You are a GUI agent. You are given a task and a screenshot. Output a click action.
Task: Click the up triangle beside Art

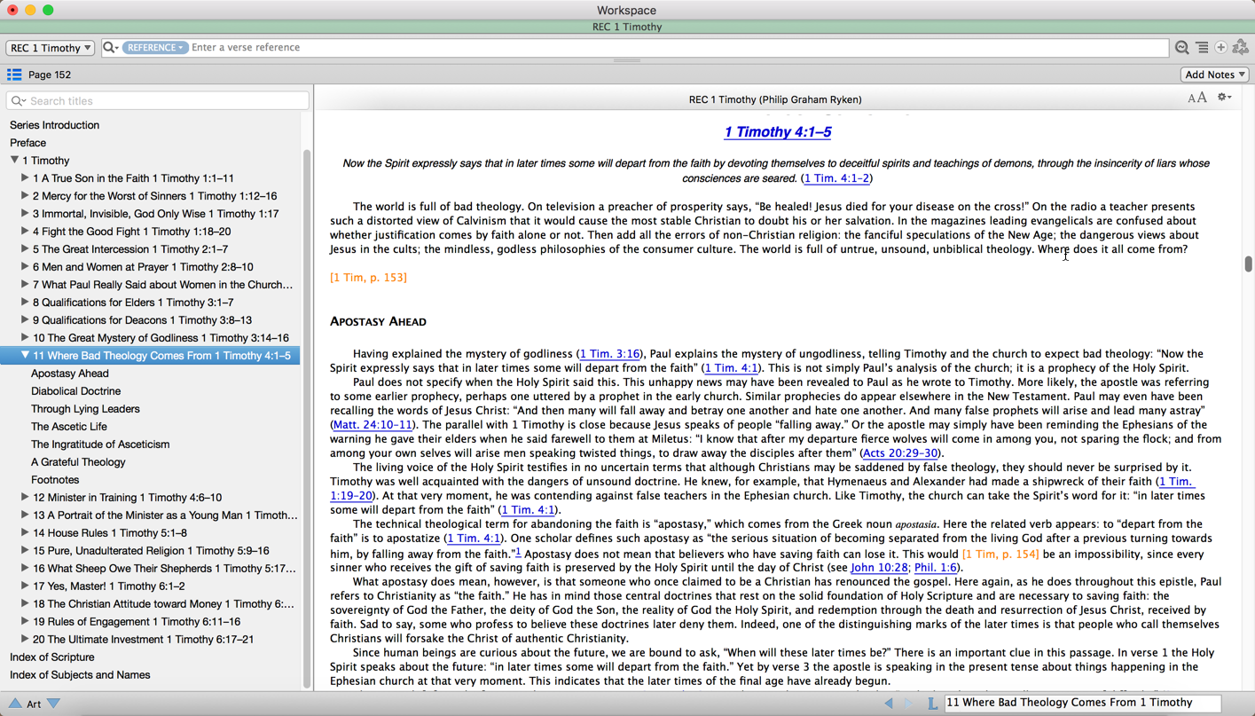point(15,704)
